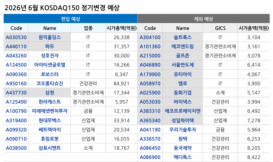This screenshot has height=162, width=273.
Task: Open the 로보스타 stock link
Action: [49, 74]
